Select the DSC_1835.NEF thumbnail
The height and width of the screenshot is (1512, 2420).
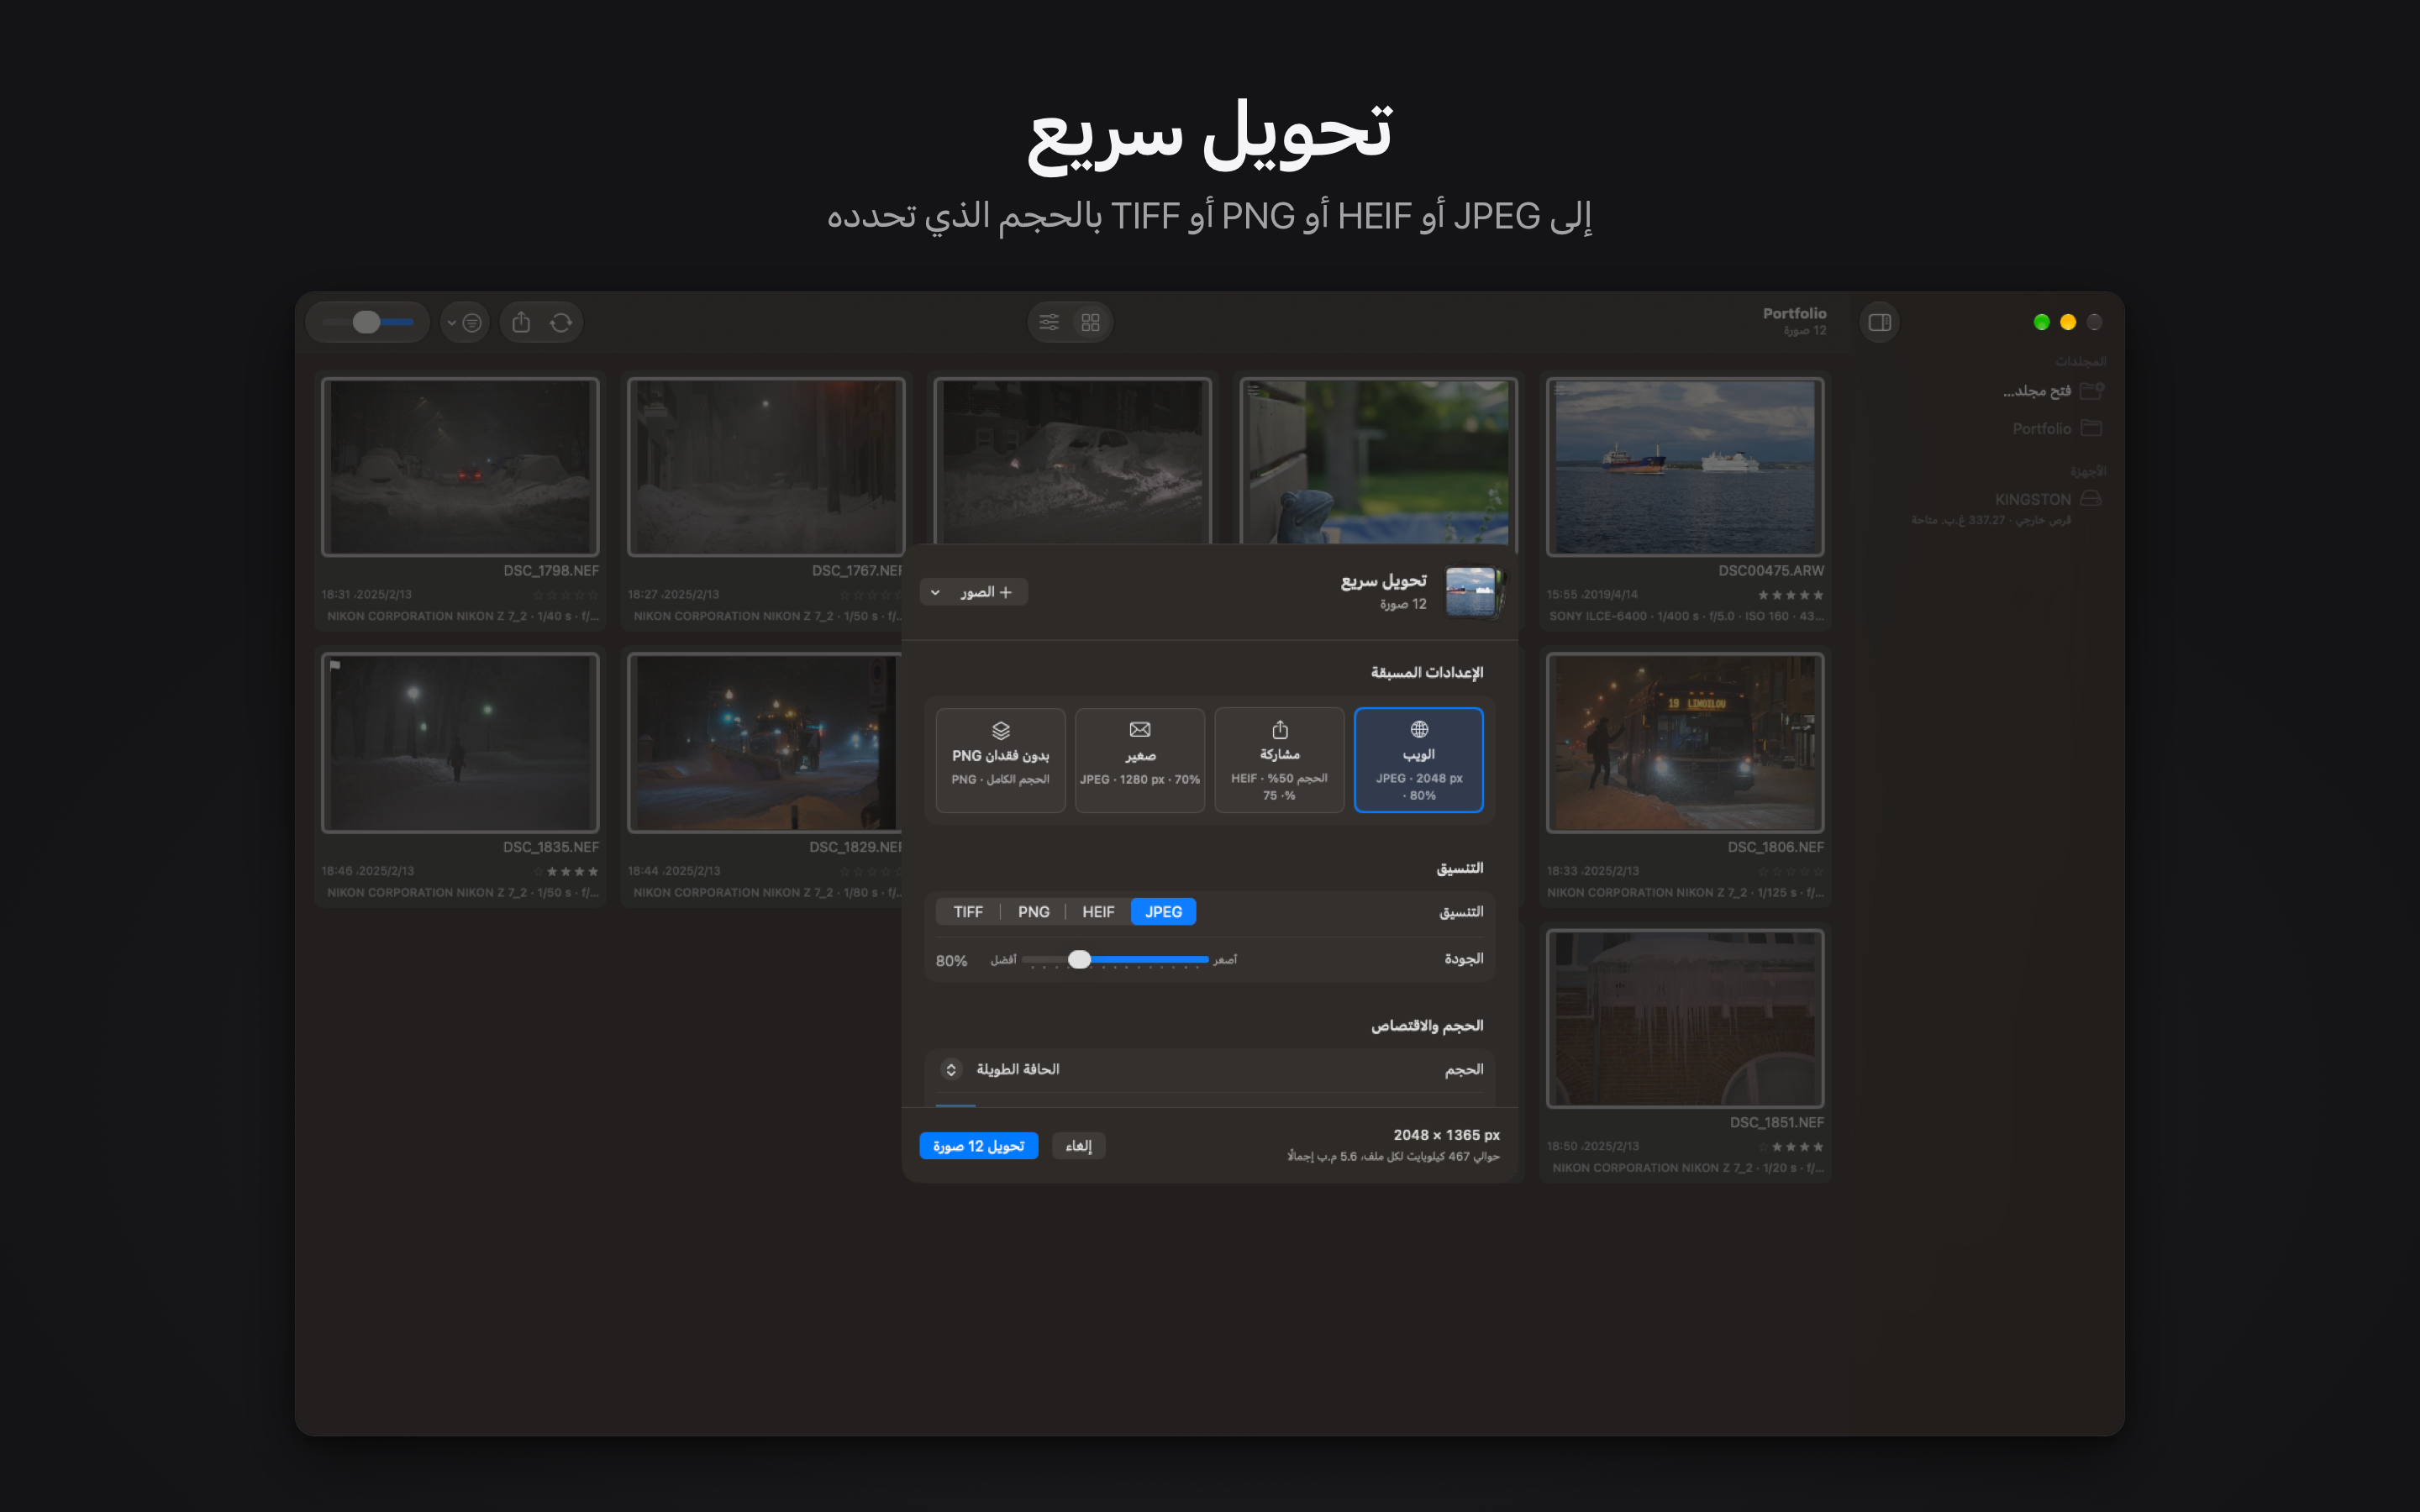460,742
